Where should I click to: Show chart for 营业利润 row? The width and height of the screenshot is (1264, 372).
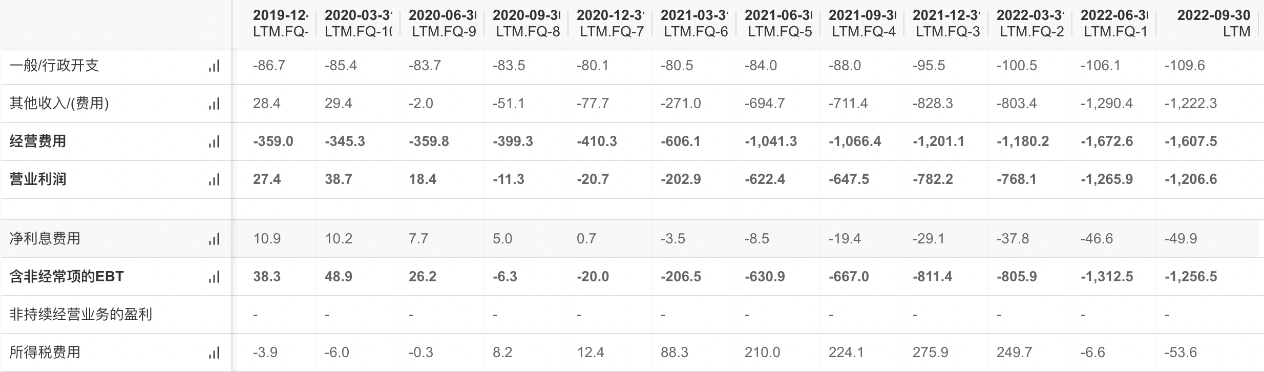pyautogui.click(x=214, y=180)
